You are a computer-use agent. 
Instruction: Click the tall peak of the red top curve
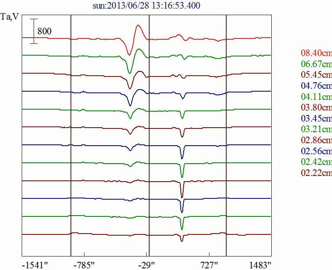point(138,25)
